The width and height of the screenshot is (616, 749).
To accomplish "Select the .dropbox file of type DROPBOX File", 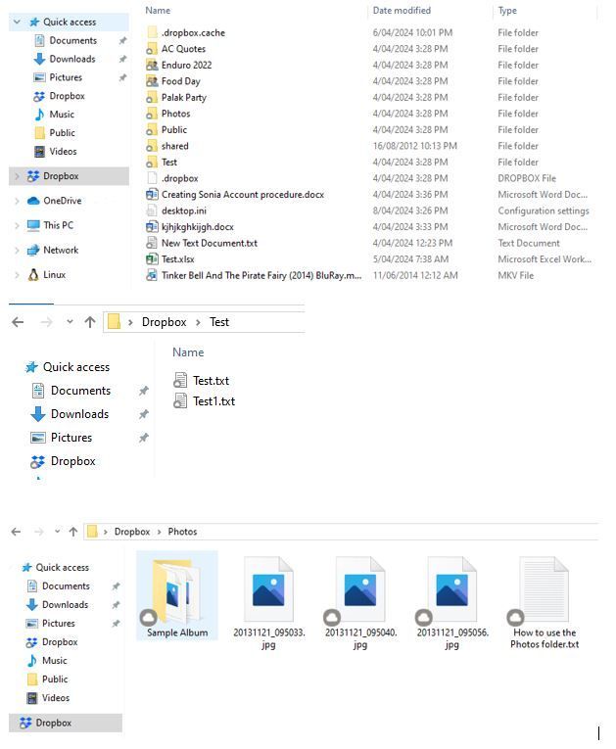I will pyautogui.click(x=368, y=178).
